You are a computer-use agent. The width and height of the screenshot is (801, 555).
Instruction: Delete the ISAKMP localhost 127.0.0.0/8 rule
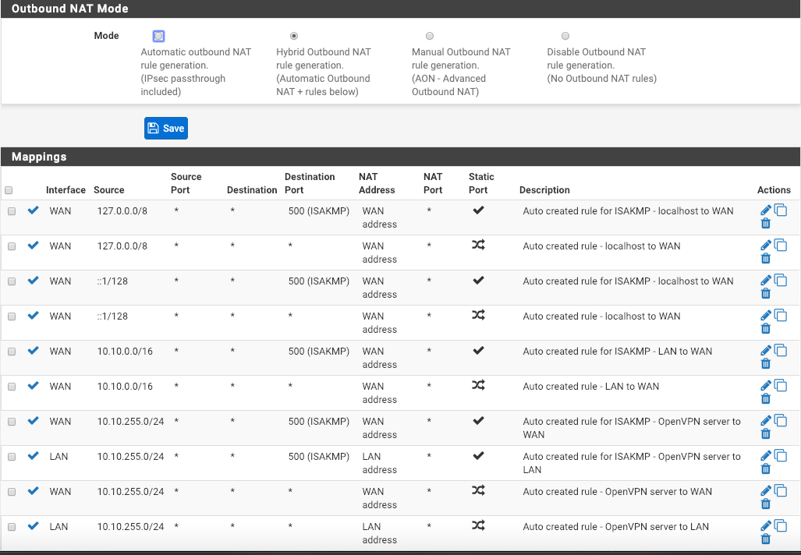(765, 224)
